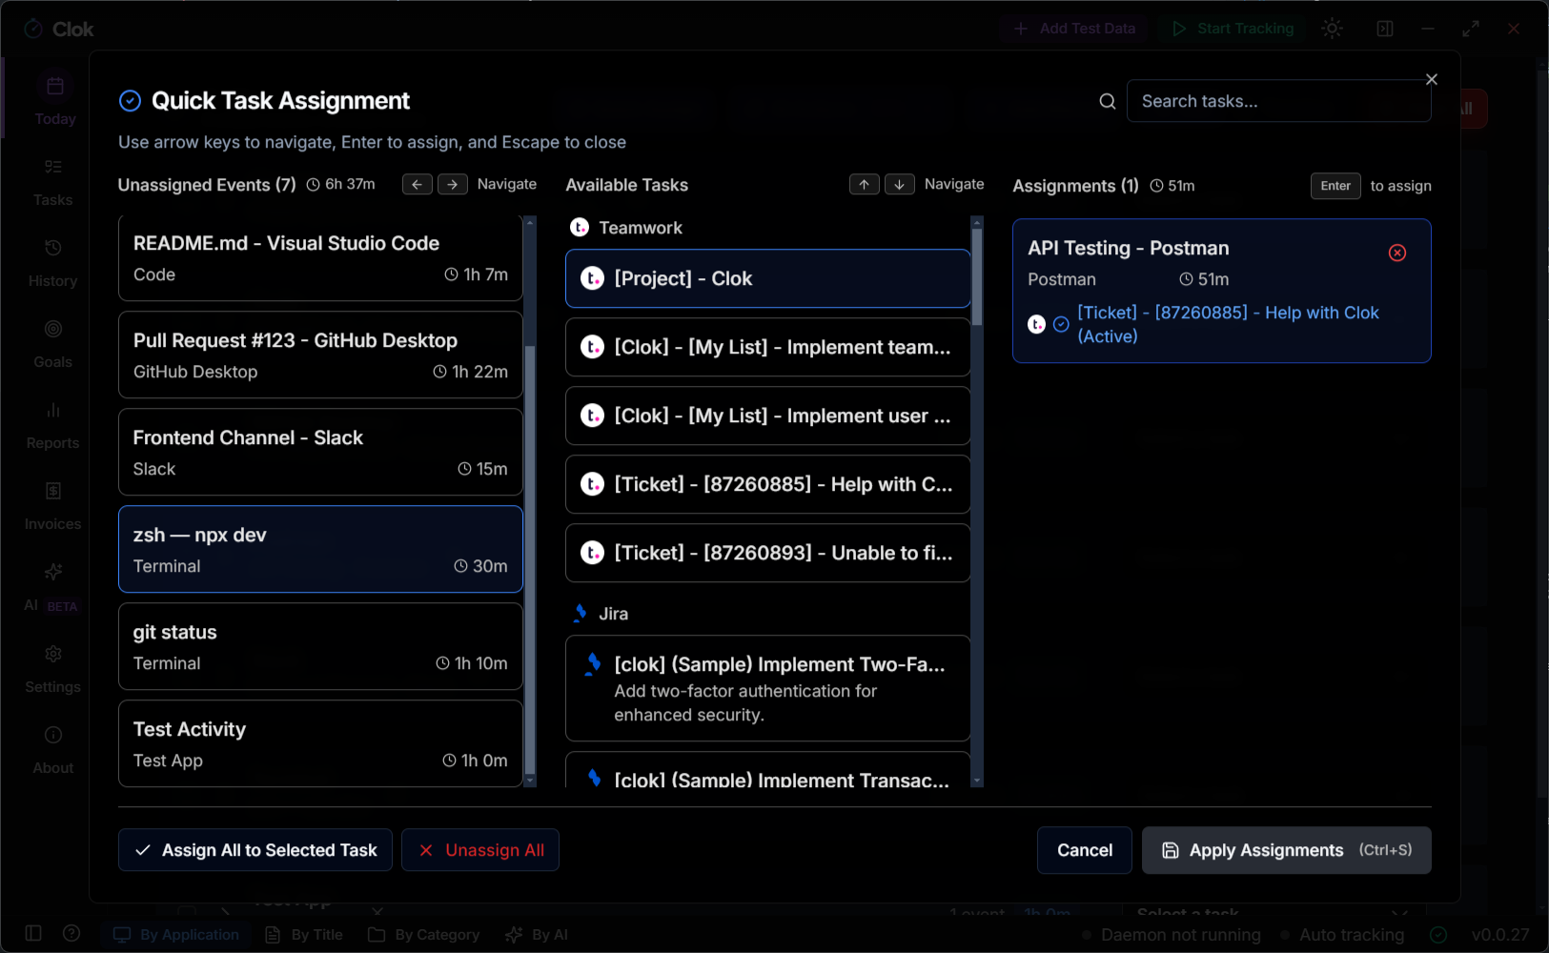Click the status bar green check icon
Viewport: 1549px width, 953px height.
[x=1438, y=935]
